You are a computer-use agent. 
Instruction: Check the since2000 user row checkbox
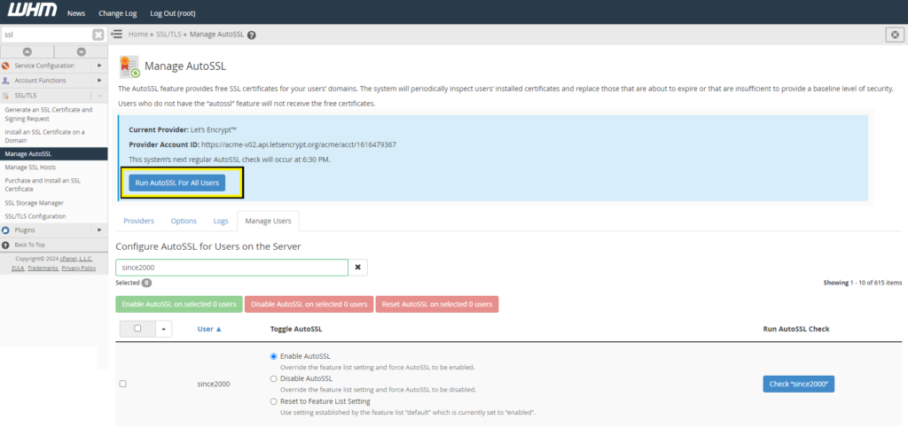tap(123, 384)
